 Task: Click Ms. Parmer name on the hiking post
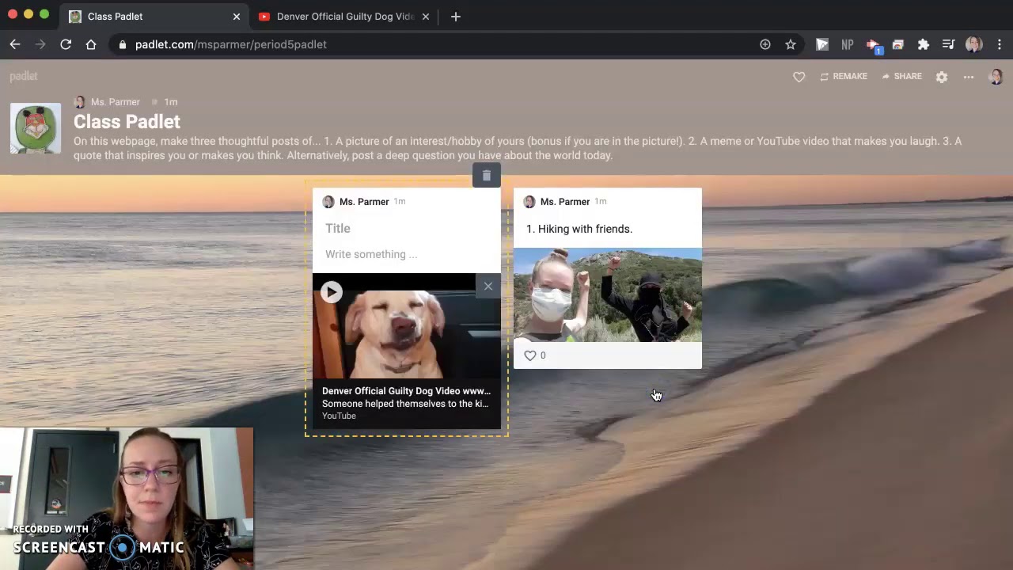point(565,202)
